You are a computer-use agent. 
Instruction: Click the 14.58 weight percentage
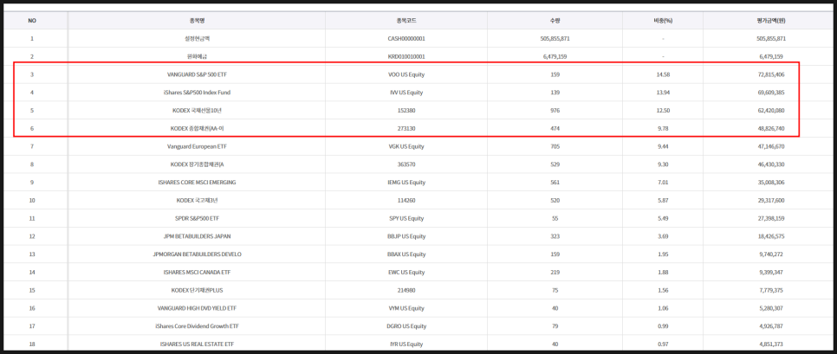tap(663, 74)
